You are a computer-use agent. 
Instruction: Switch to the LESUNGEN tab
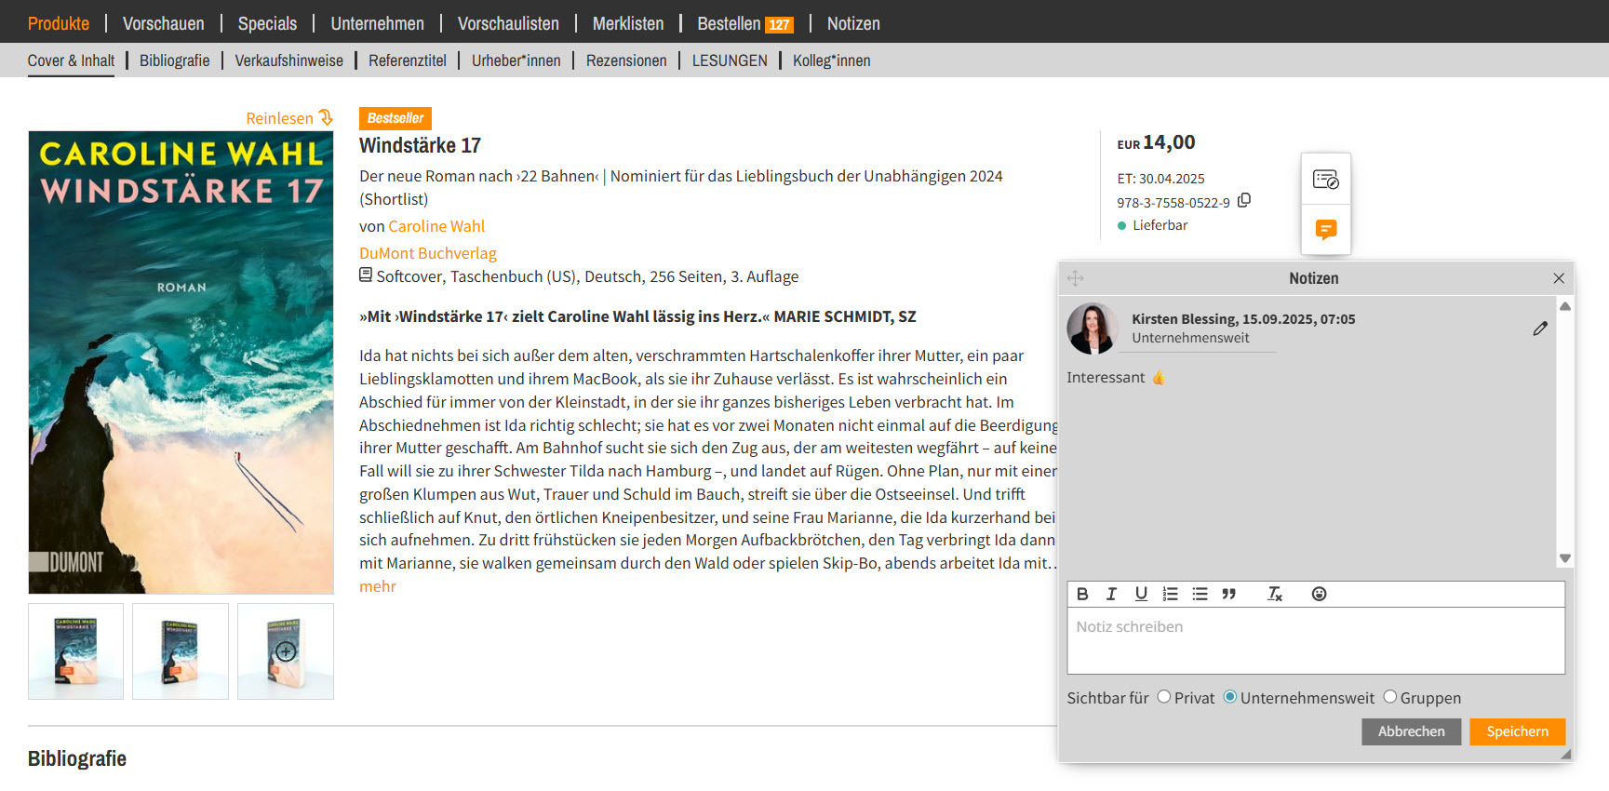730,60
